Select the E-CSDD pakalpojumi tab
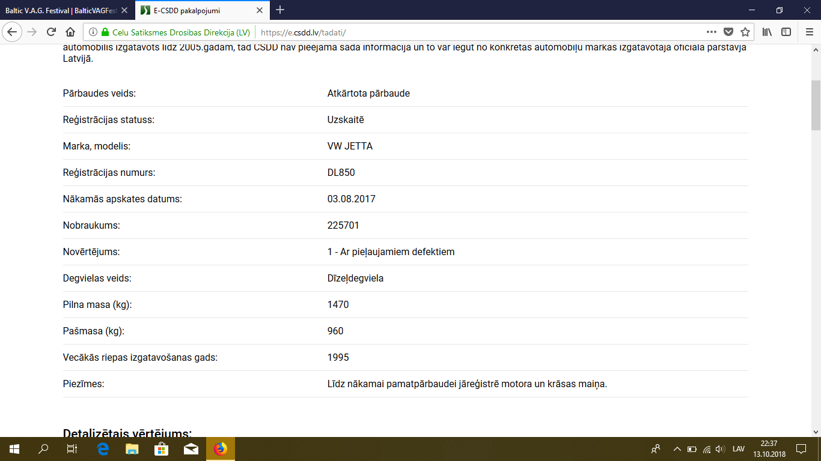The height and width of the screenshot is (461, 821). pos(203,10)
